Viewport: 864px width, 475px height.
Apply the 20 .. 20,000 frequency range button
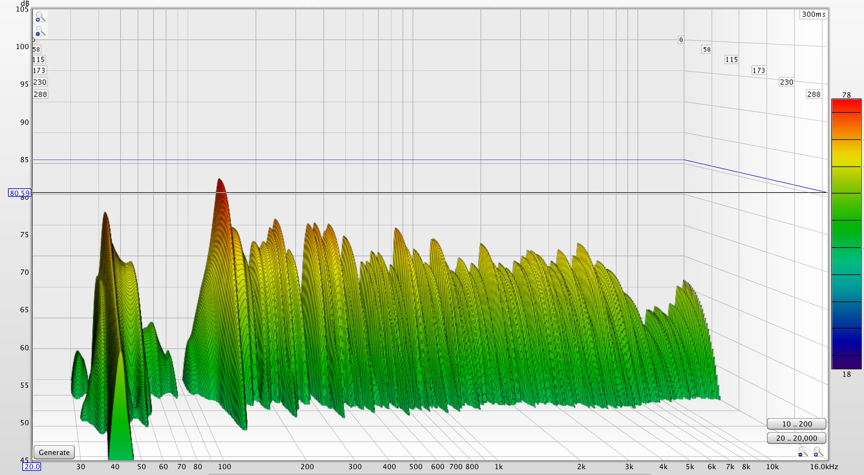point(796,438)
